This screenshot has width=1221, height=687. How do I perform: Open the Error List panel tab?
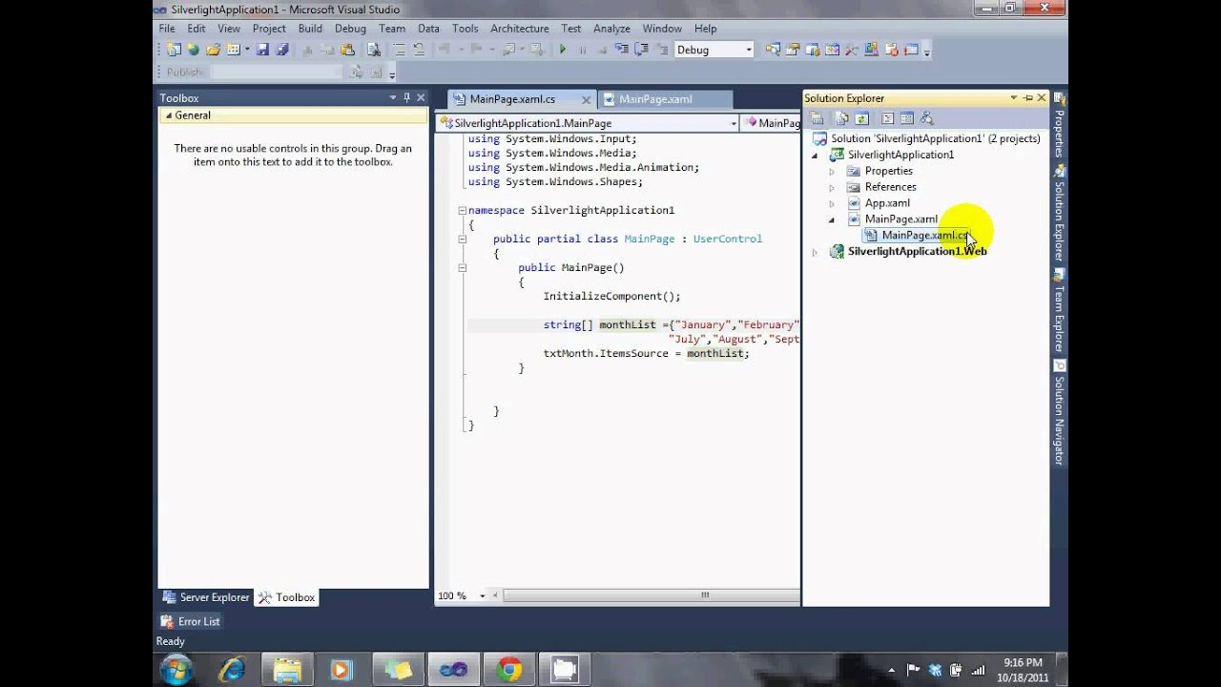pyautogui.click(x=190, y=621)
